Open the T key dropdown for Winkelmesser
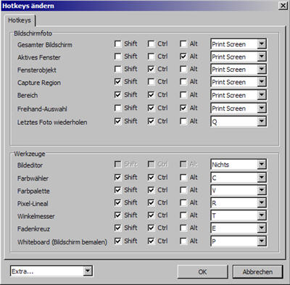This screenshot has height=285, width=290. [262, 215]
